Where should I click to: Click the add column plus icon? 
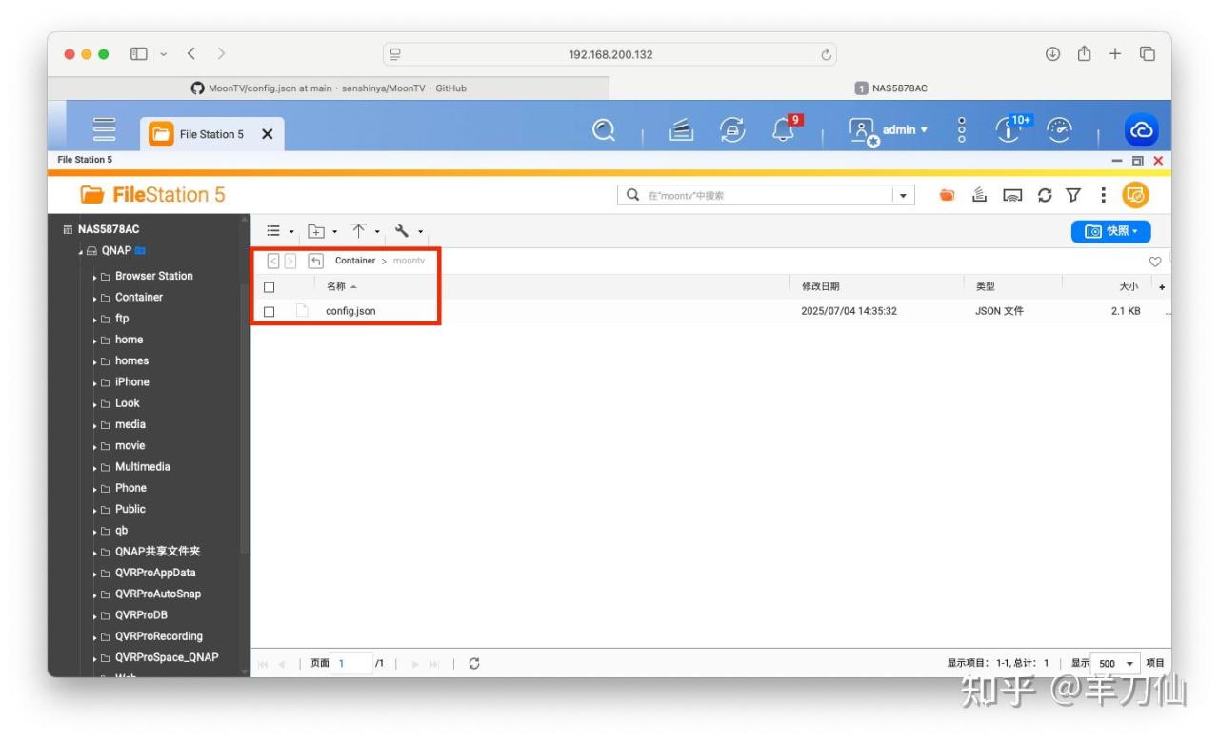tap(1162, 287)
